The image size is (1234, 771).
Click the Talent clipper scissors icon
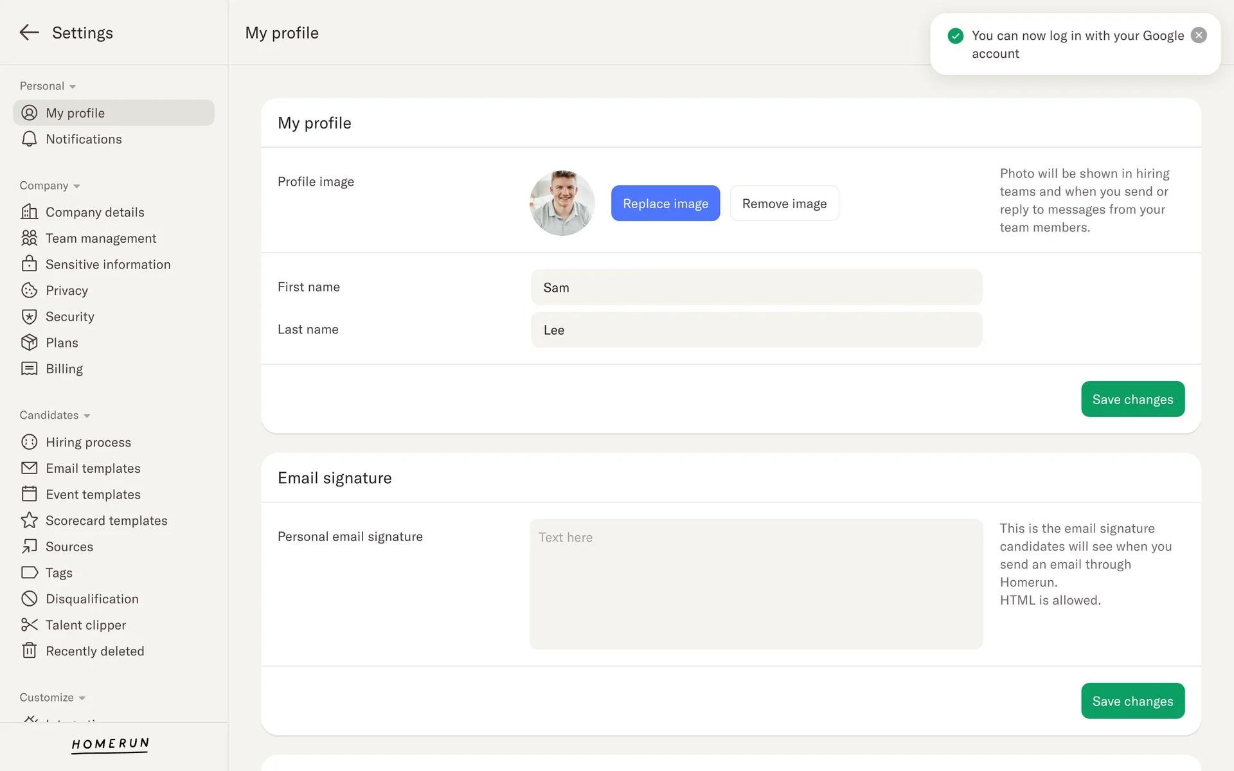[29, 625]
